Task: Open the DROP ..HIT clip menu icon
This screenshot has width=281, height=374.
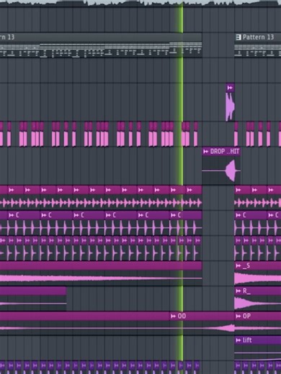Action: [x=206, y=152]
